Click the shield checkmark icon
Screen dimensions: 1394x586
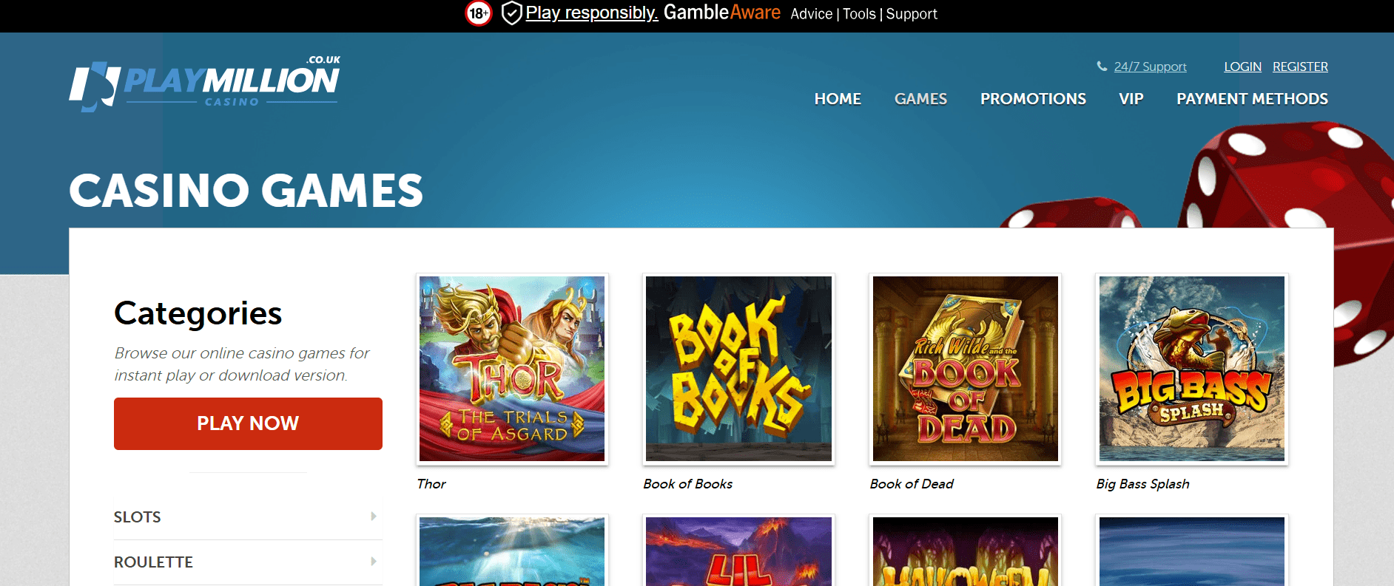point(511,13)
